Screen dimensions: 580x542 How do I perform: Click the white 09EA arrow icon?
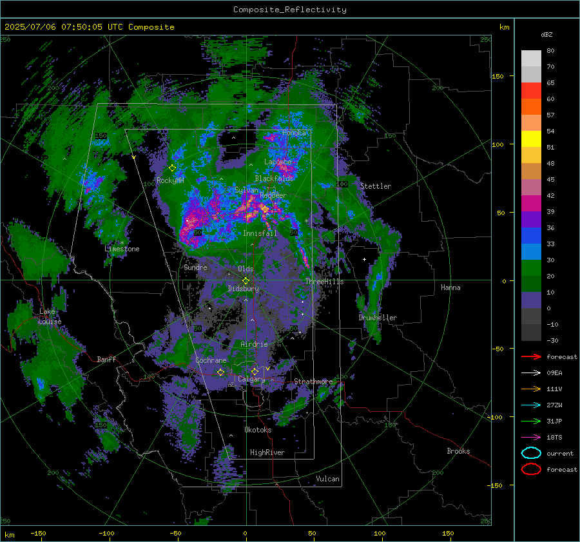[x=531, y=373]
